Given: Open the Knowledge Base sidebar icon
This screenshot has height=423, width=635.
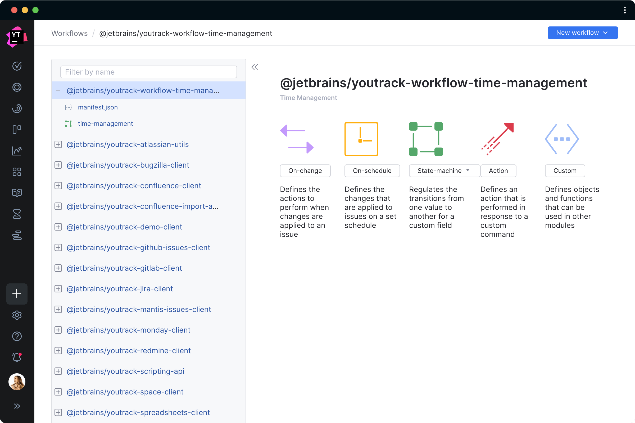Looking at the screenshot, I should coord(17,193).
